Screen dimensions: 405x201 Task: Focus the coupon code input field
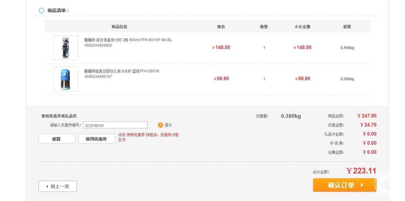tap(115, 125)
